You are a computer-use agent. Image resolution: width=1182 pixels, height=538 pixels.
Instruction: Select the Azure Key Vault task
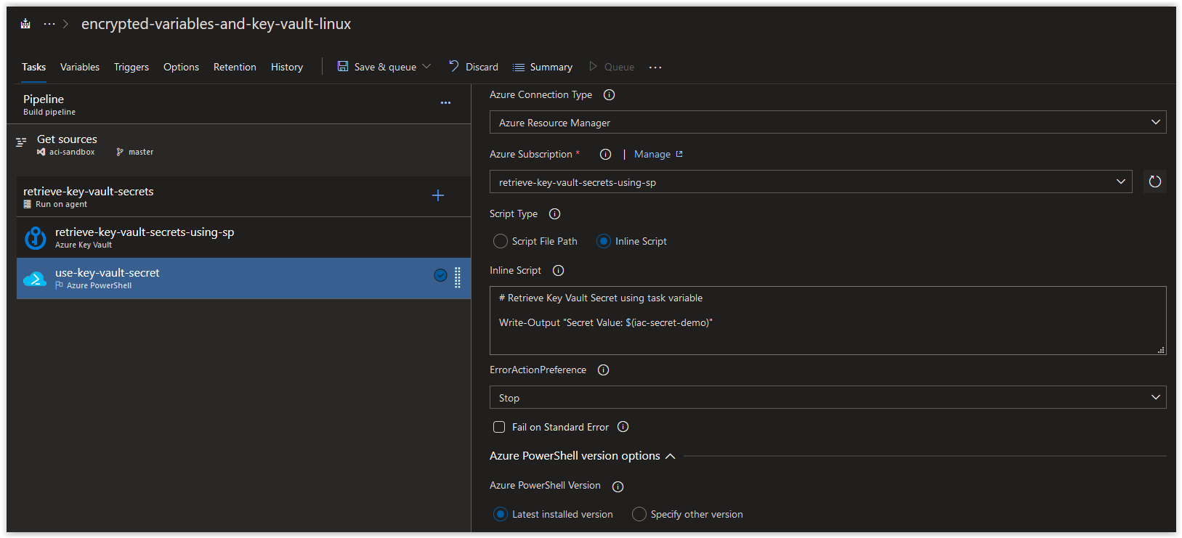point(243,237)
